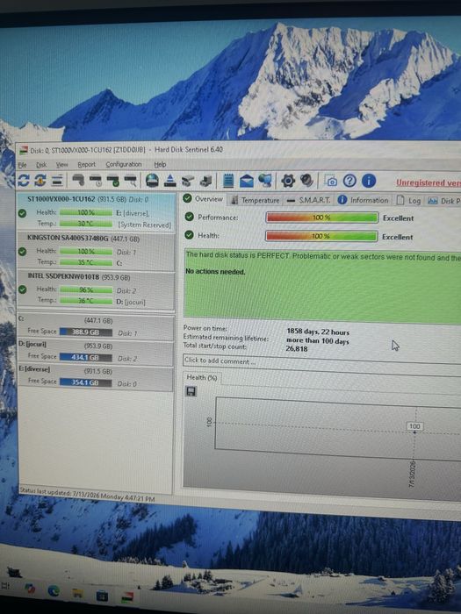Open the configuration gear icon in toolbar
461x614 pixels.
pyautogui.click(x=288, y=181)
